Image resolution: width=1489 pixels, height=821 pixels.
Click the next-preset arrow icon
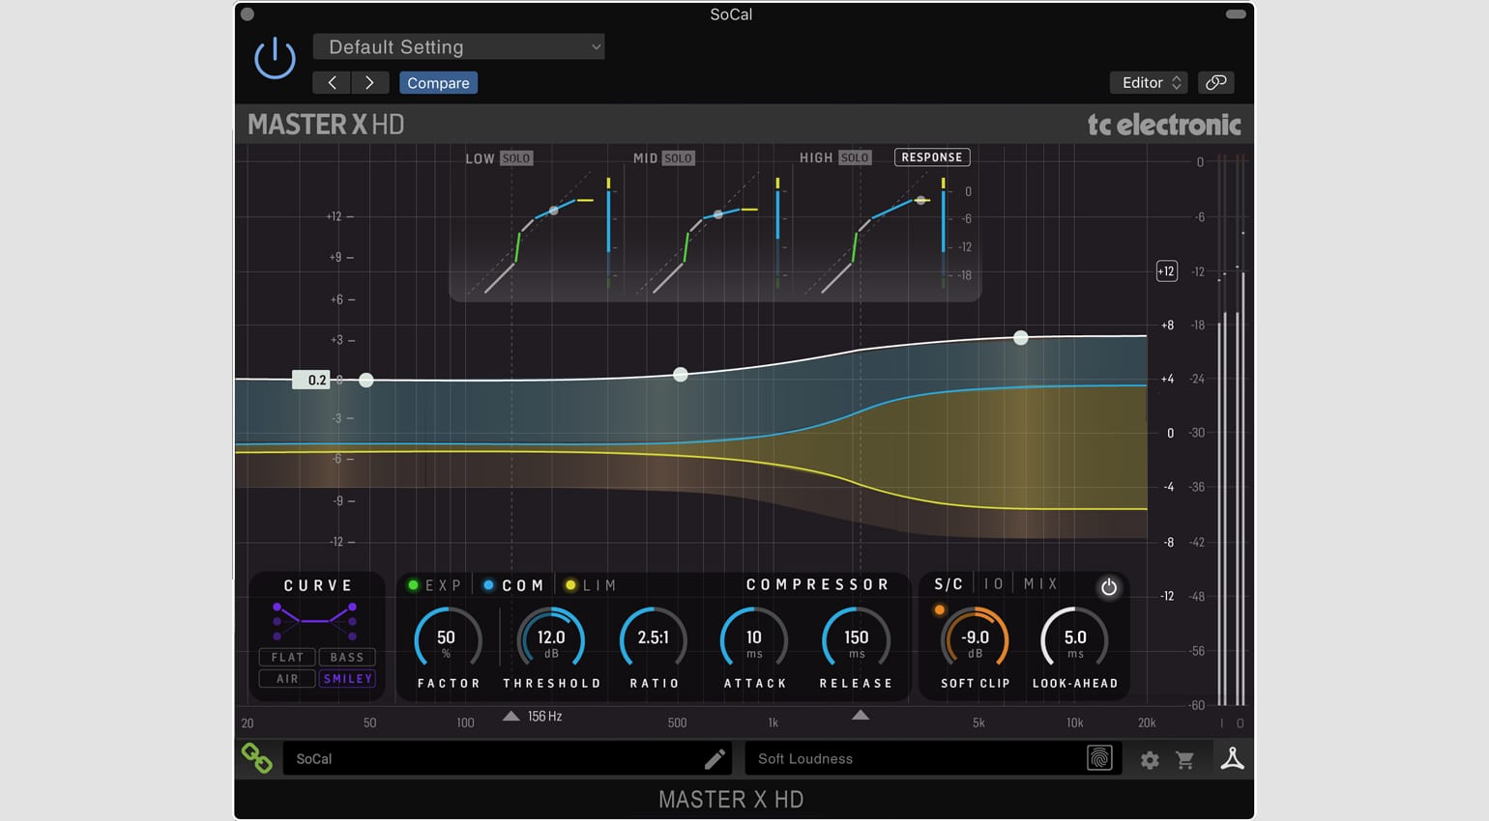coord(368,82)
